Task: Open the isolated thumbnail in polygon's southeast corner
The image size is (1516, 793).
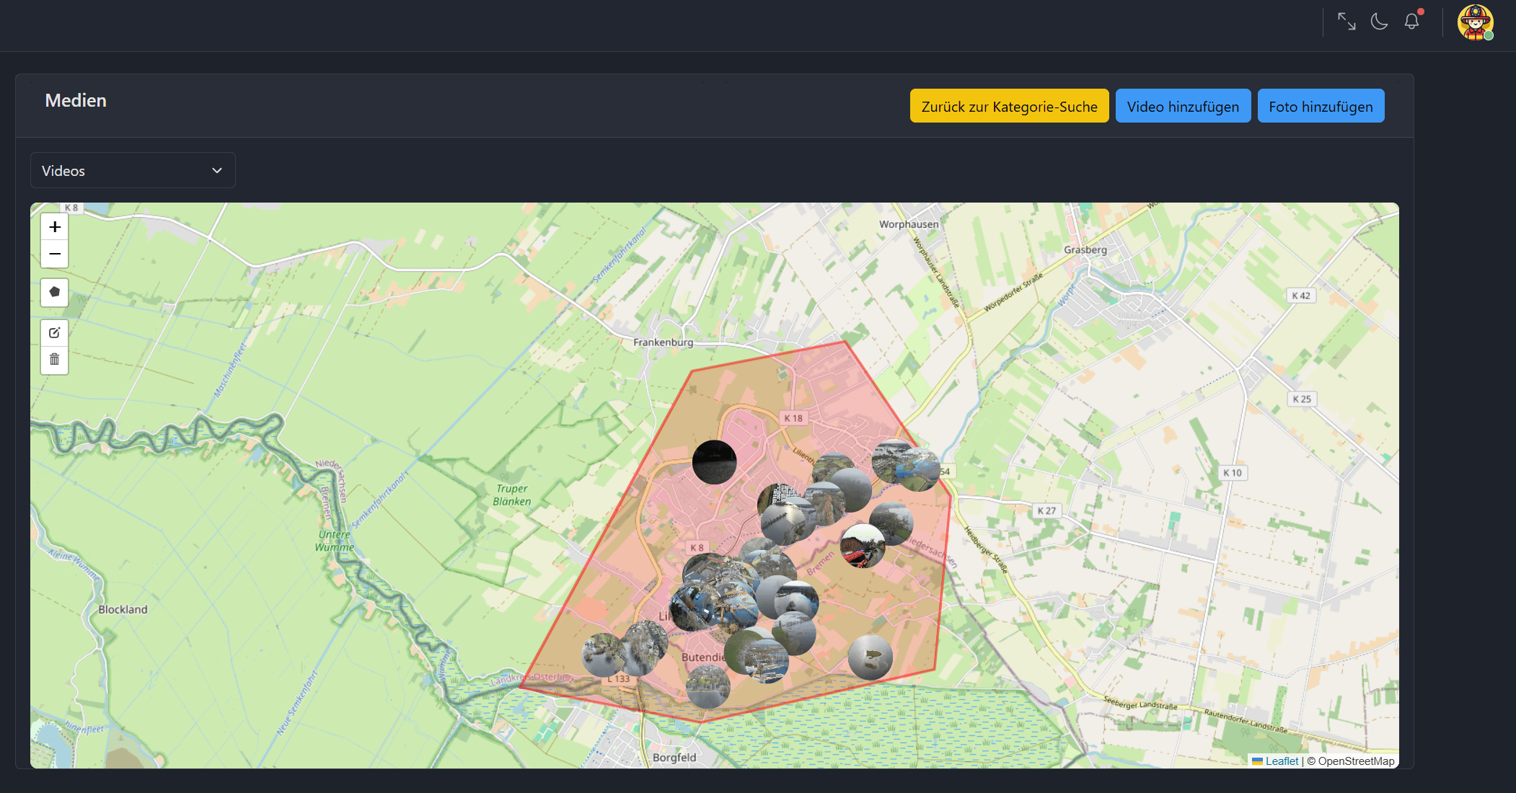Action: 871,657
